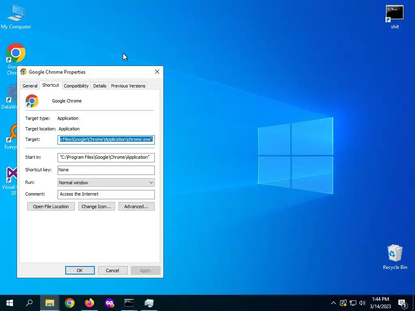Screen dimensions: 415x311
Task: Open the taskbar clock and date
Action: point(380,303)
